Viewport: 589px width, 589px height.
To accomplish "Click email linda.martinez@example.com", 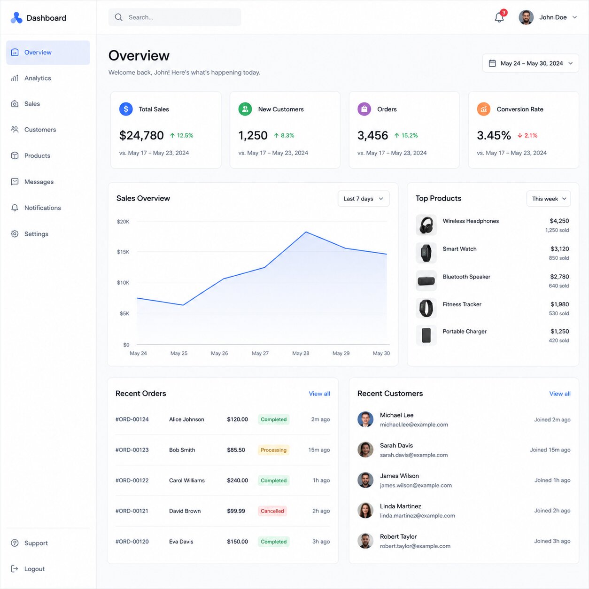I will (x=418, y=516).
